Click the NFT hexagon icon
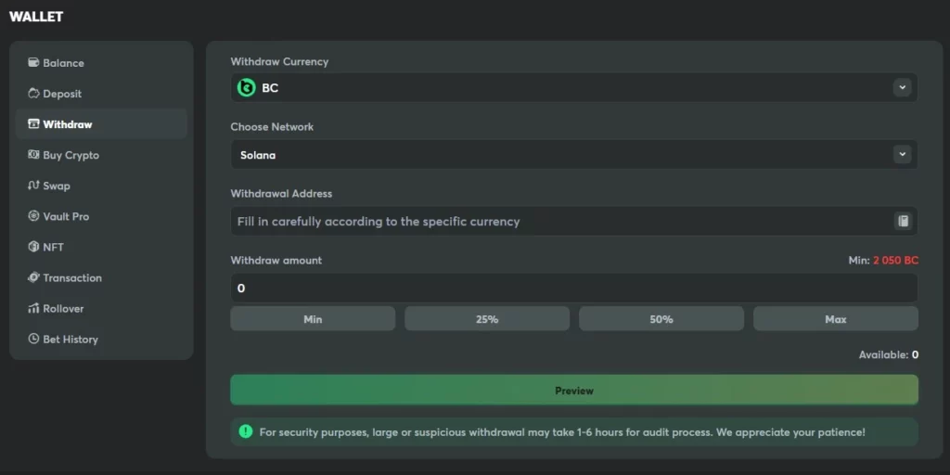This screenshot has width=950, height=475. tap(34, 247)
